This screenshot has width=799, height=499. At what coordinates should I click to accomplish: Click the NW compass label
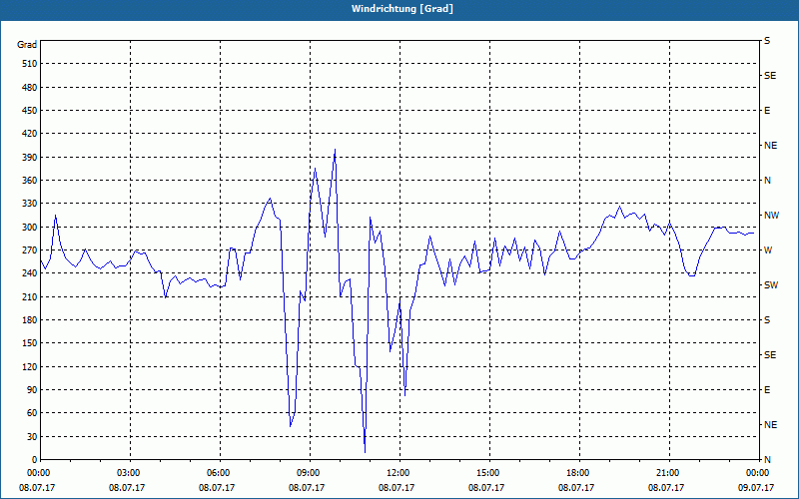771,216
